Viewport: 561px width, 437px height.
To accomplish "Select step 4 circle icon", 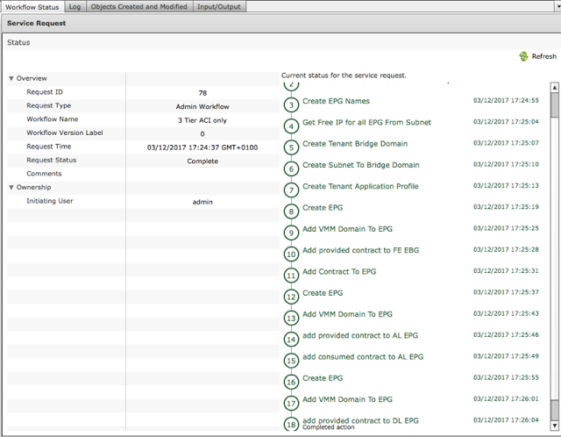I will click(291, 125).
